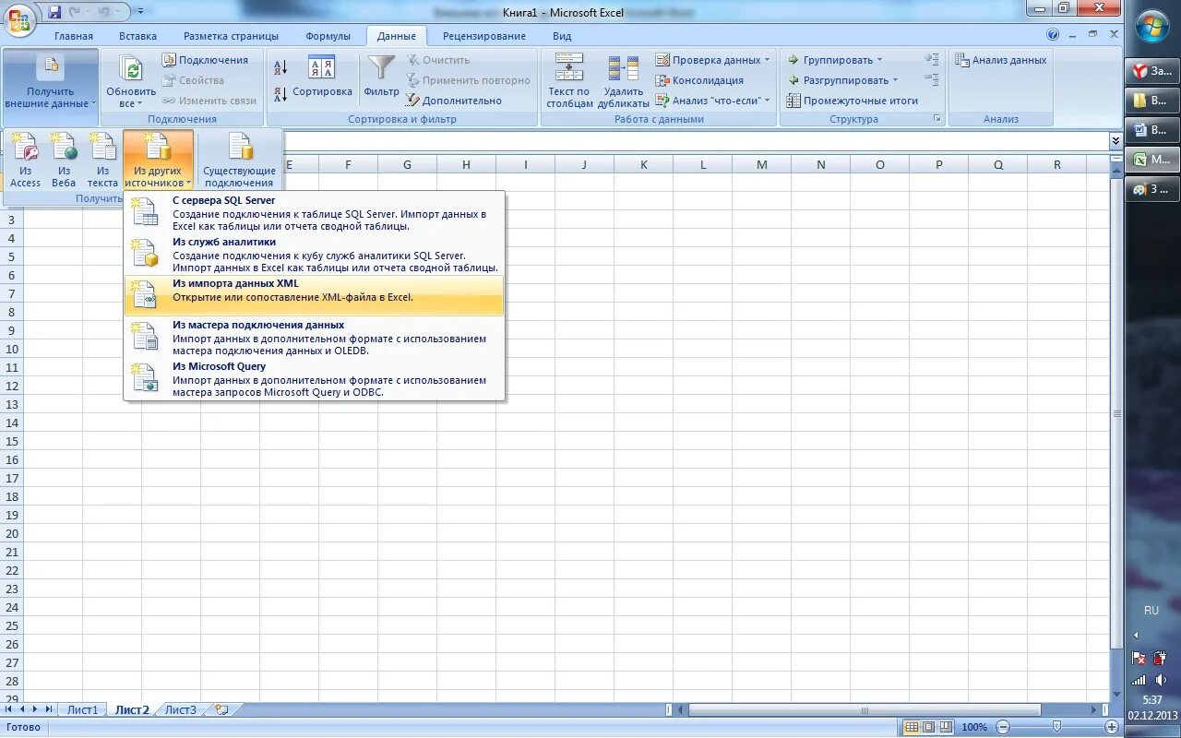
Task: Switch to Page Break Preview in status bar
Action: click(x=945, y=727)
